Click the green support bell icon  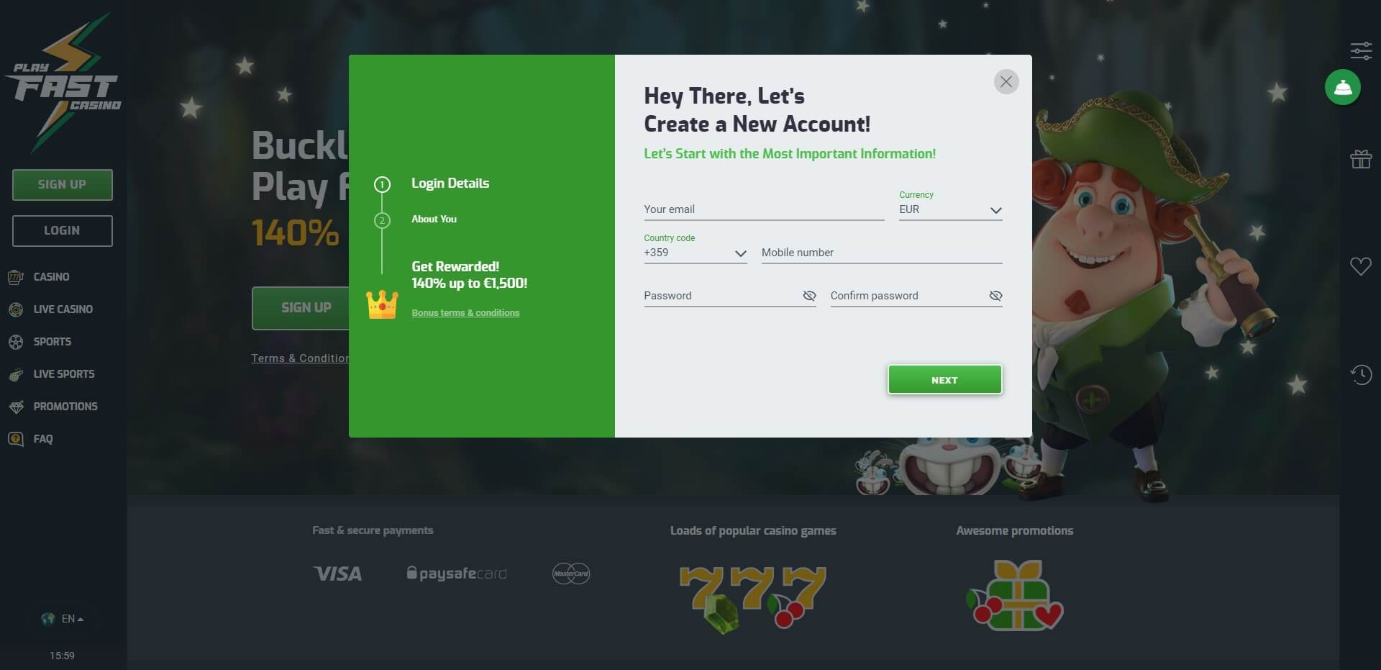coord(1342,88)
